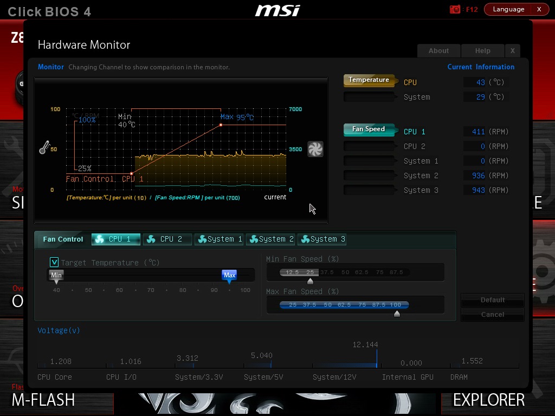Toggle the Fan Speed CPU 1 channel
The image size is (555, 416).
(370, 130)
